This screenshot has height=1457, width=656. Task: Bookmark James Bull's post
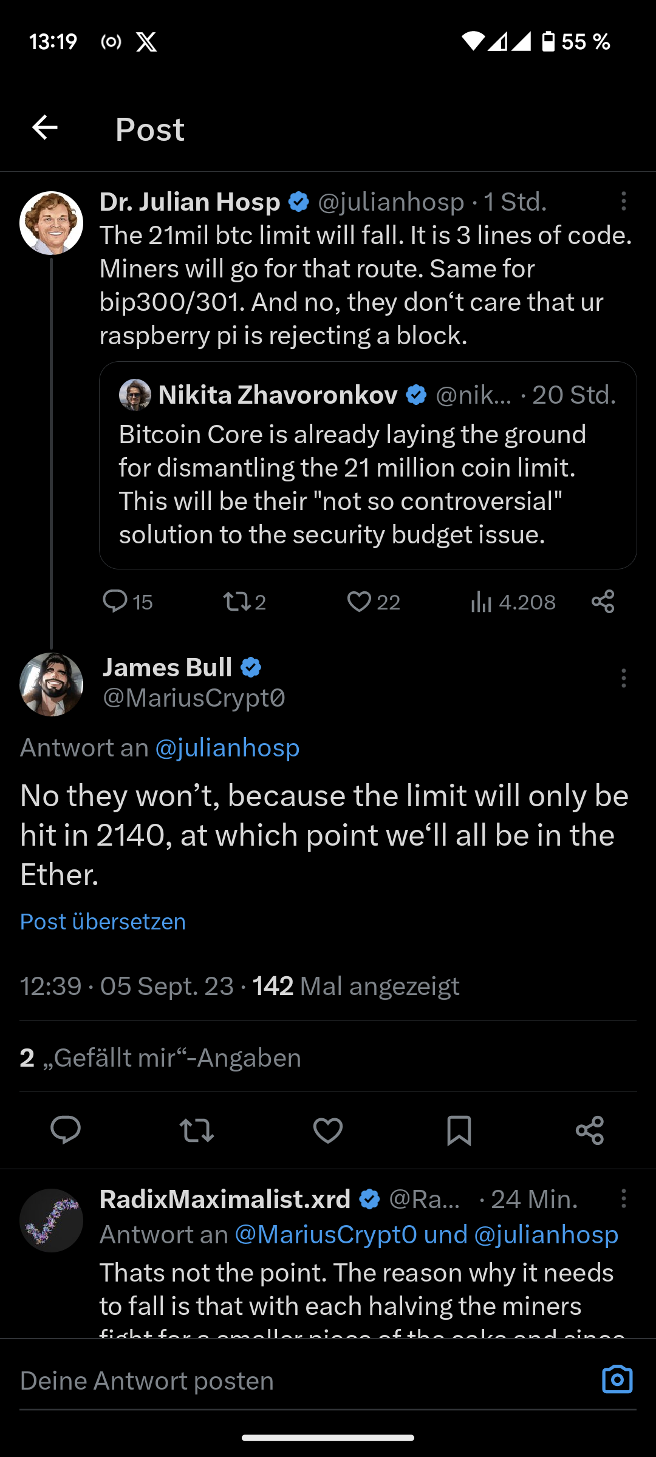(459, 1130)
